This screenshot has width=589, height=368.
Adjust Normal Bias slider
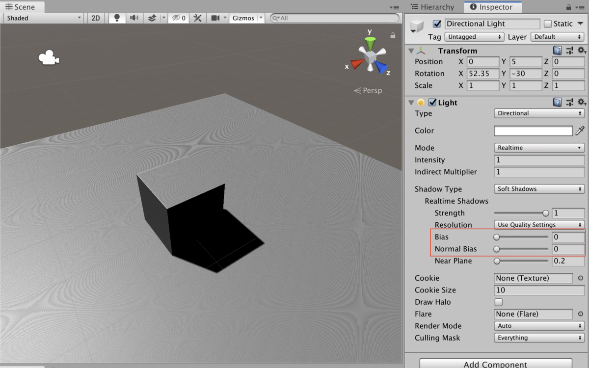521,249
